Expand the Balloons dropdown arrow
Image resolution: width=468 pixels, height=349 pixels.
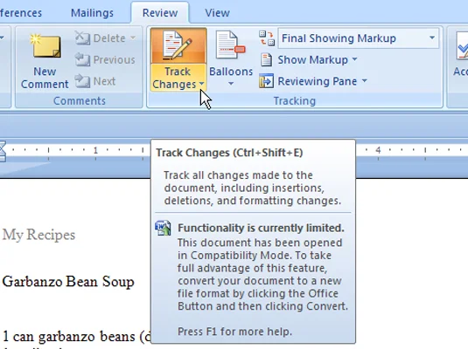coord(231,85)
